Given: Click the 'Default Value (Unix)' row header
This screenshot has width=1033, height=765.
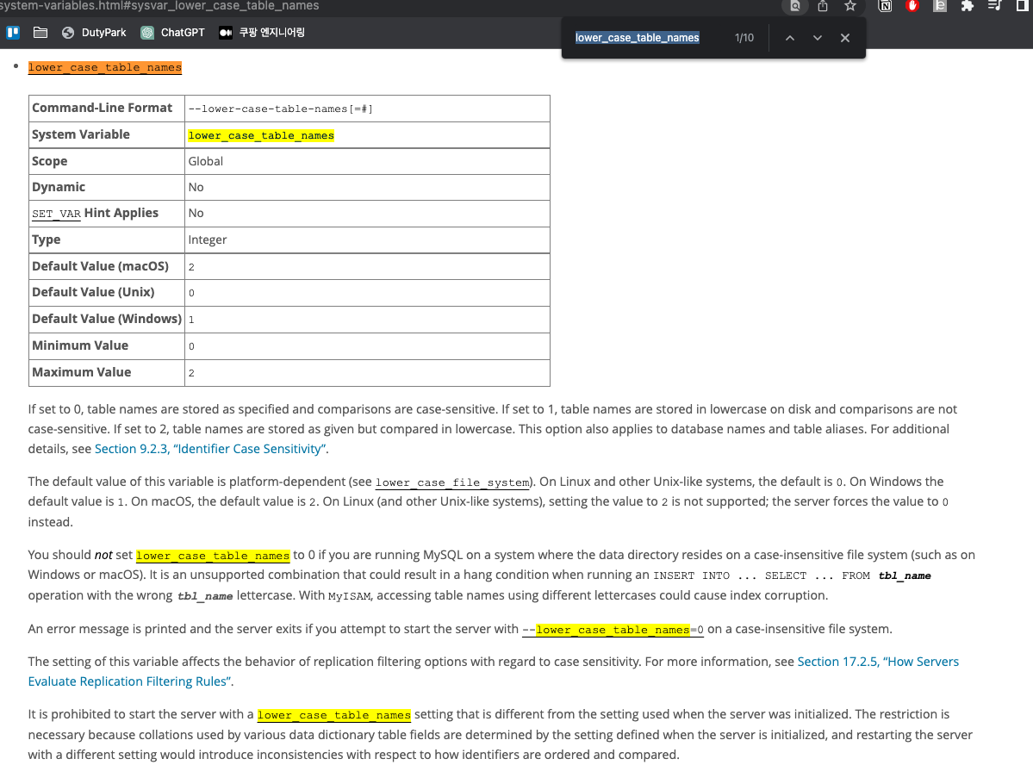Looking at the screenshot, I should tap(107, 293).
